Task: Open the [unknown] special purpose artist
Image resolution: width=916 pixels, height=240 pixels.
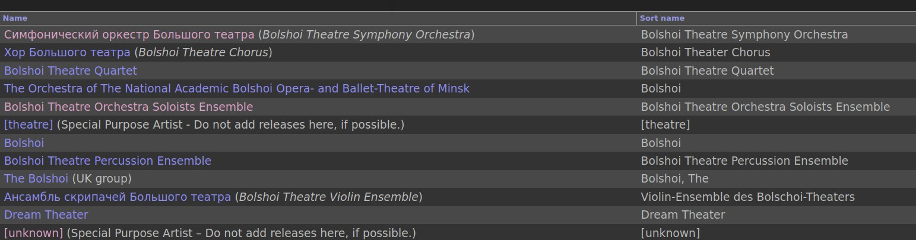Action: coord(33,233)
